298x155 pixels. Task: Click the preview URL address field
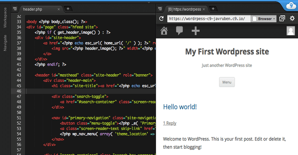coord(209,19)
